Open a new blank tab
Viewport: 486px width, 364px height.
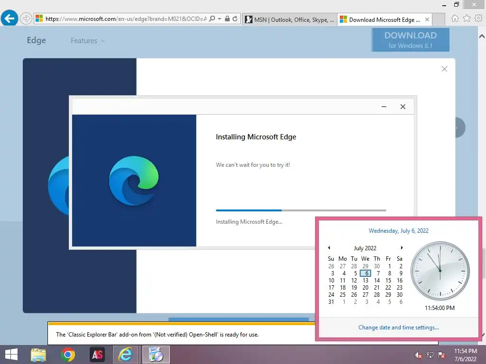(439, 19)
